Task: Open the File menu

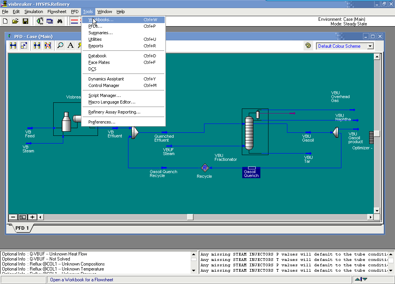Action: [x=5, y=12]
